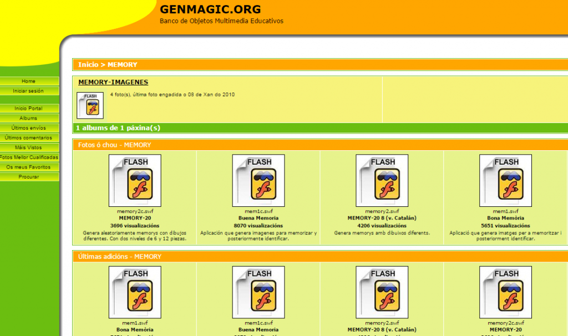This screenshot has width=568, height=336.
Task: Click Procurar in the sidebar
Action: coord(28,177)
